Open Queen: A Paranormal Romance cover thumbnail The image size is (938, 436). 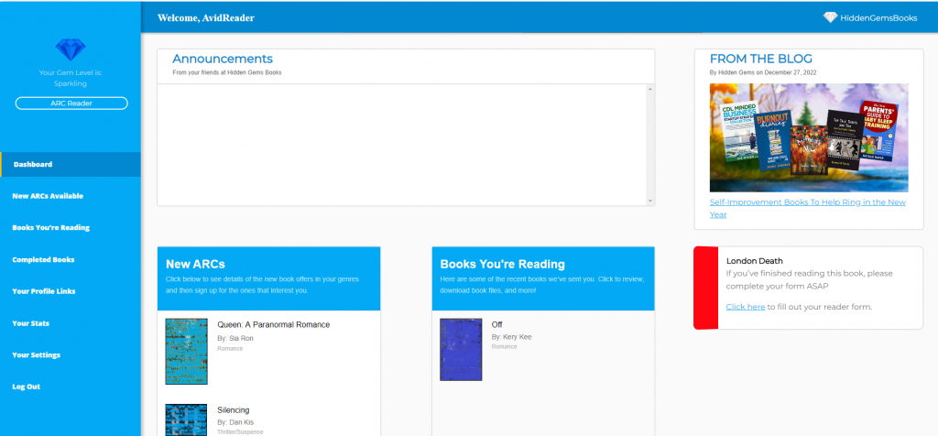pos(187,351)
